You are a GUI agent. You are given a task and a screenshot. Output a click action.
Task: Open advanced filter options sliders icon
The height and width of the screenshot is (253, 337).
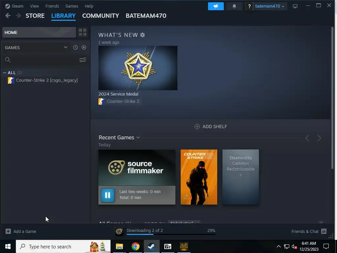pos(83,60)
